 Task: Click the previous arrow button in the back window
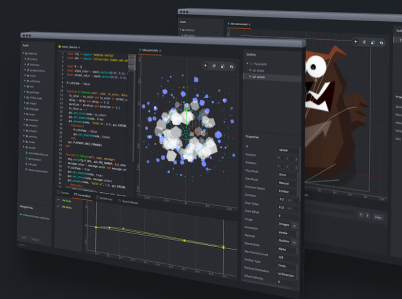[361, 215]
